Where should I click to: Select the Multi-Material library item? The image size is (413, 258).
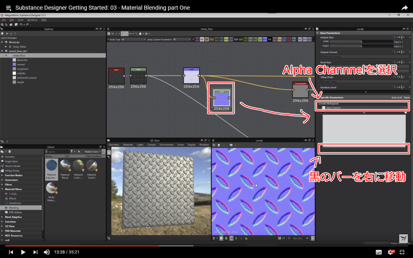coord(51,192)
